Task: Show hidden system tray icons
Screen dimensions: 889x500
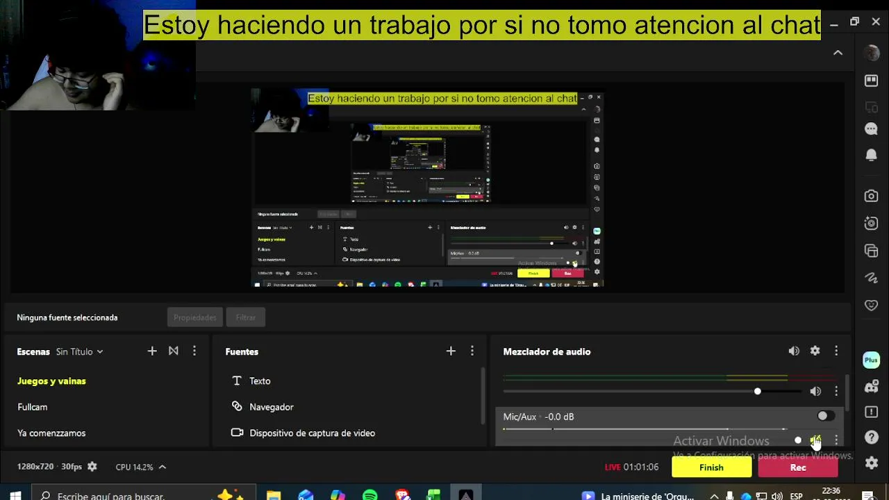Action: [714, 496]
